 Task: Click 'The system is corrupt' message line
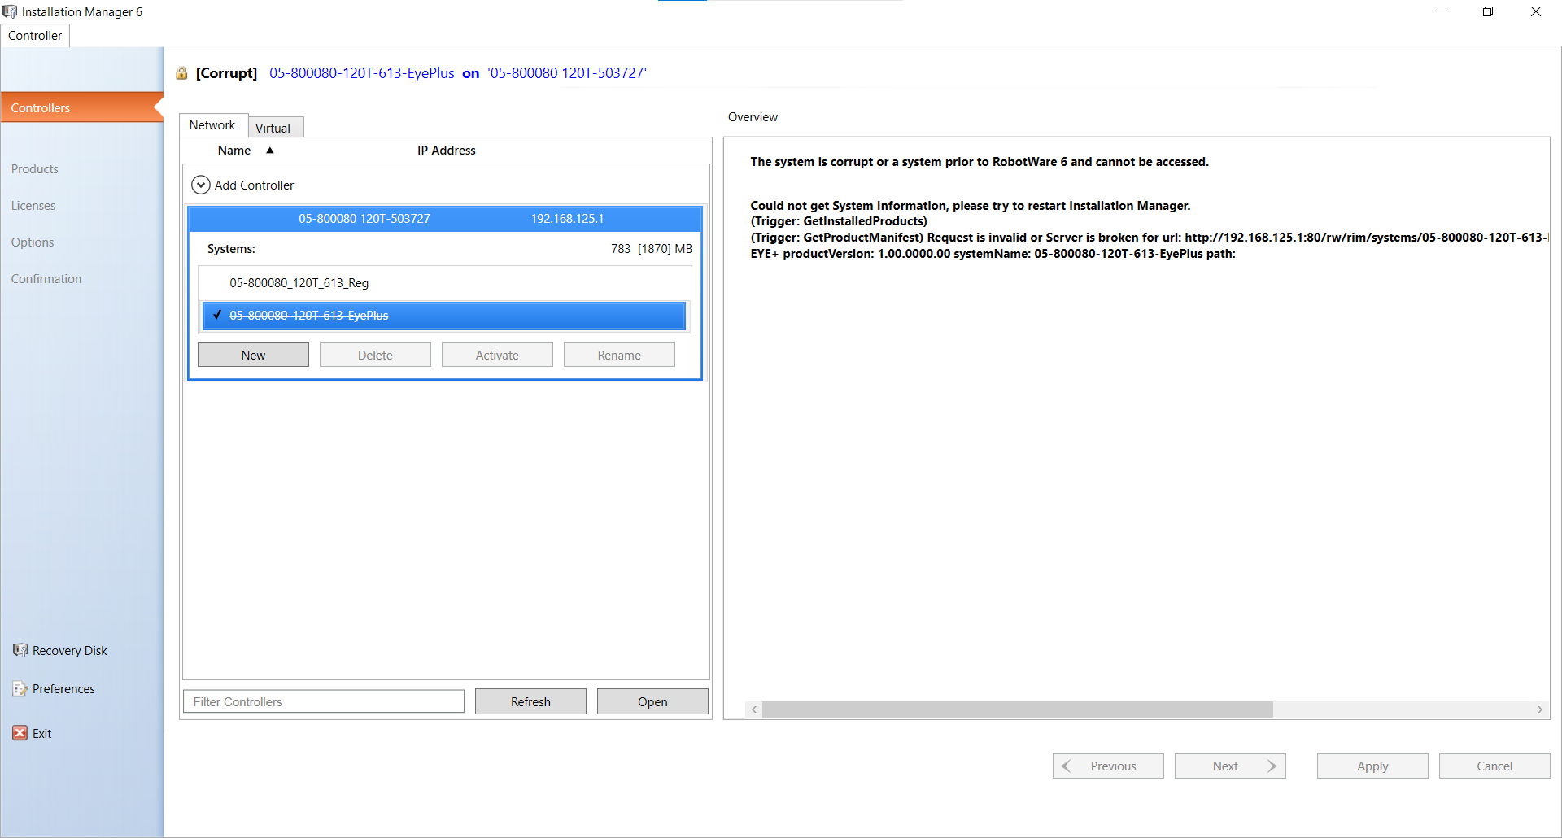click(980, 162)
